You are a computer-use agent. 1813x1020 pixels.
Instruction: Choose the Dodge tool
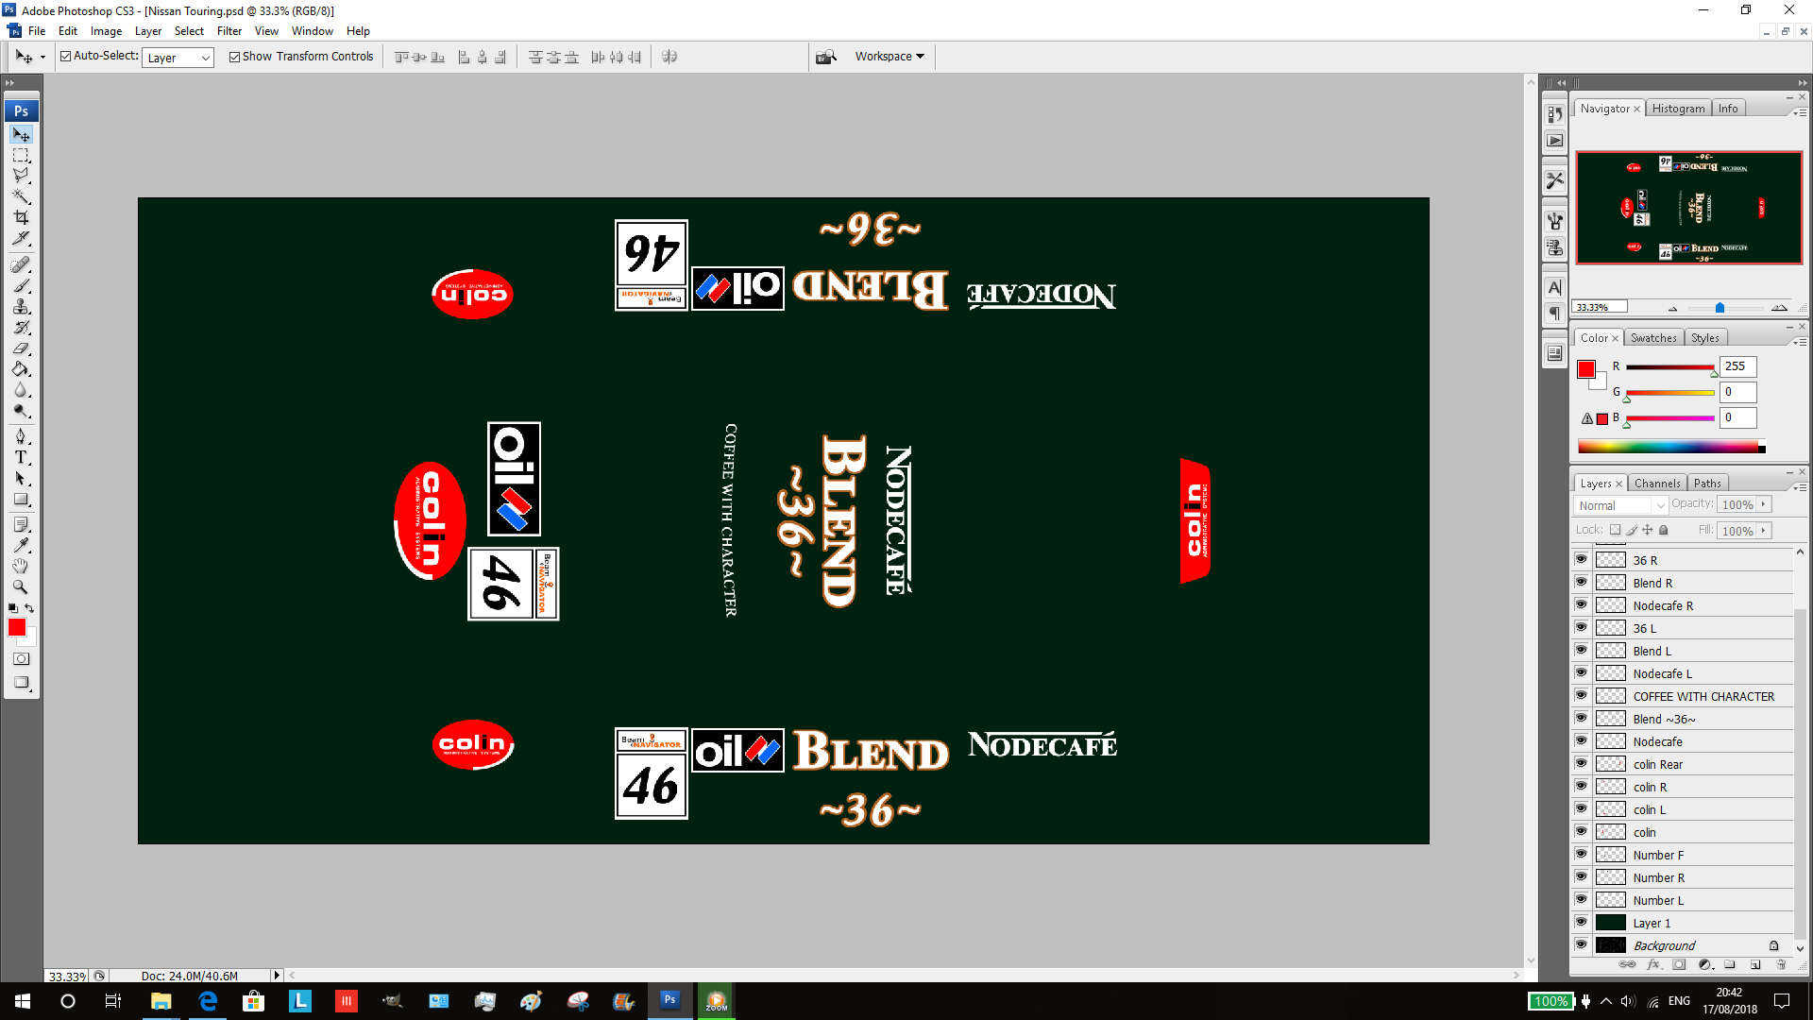click(21, 411)
